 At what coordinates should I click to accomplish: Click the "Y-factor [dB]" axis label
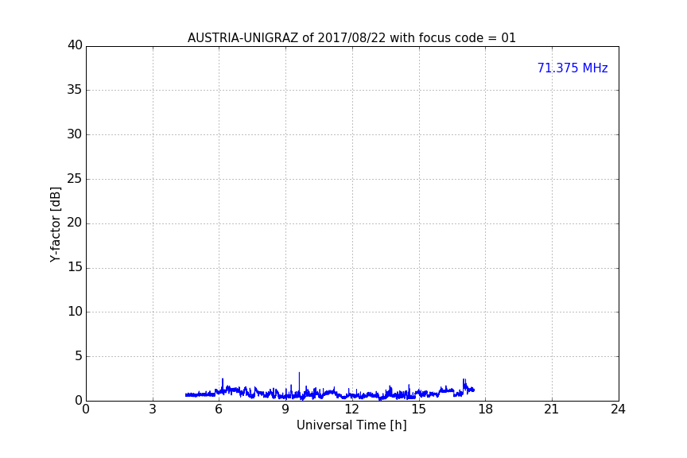click(x=55, y=224)
